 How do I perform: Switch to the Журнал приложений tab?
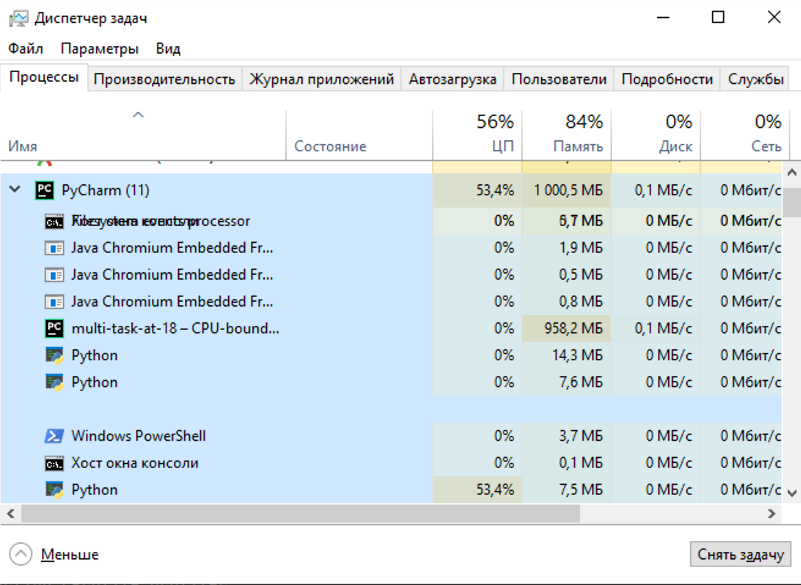[x=322, y=79]
